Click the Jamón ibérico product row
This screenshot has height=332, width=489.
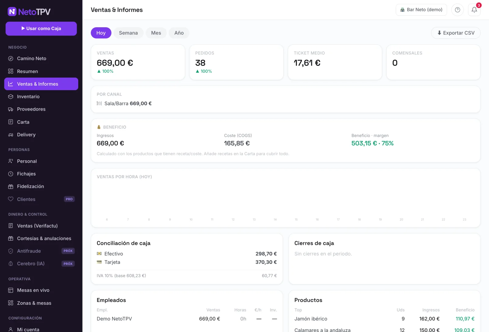(384, 319)
